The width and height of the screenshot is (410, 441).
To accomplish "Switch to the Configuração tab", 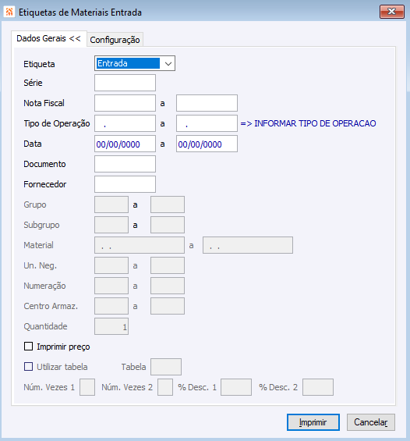I will pos(115,40).
